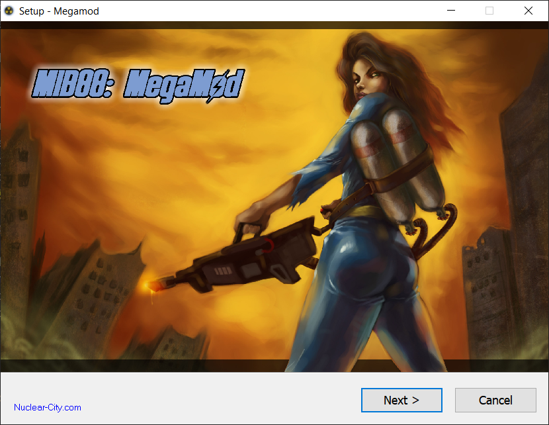Minimize the Setup - Megamod window
This screenshot has width=549, height=425.
tap(451, 11)
